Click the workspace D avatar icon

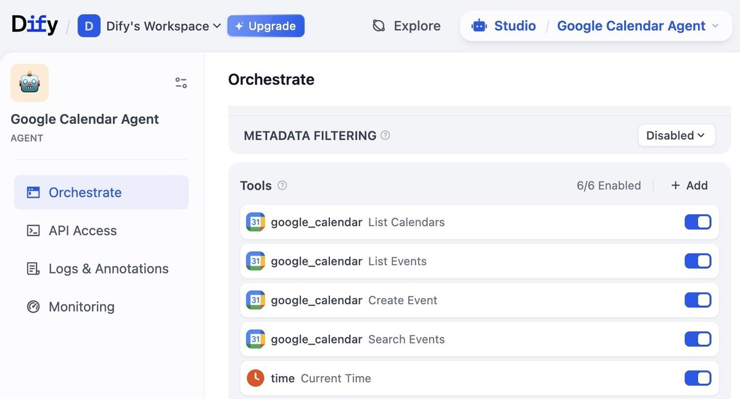coord(89,26)
